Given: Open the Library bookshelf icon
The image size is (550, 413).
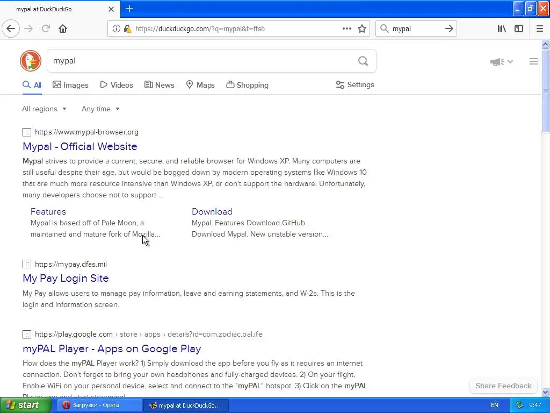Looking at the screenshot, I should (502, 29).
